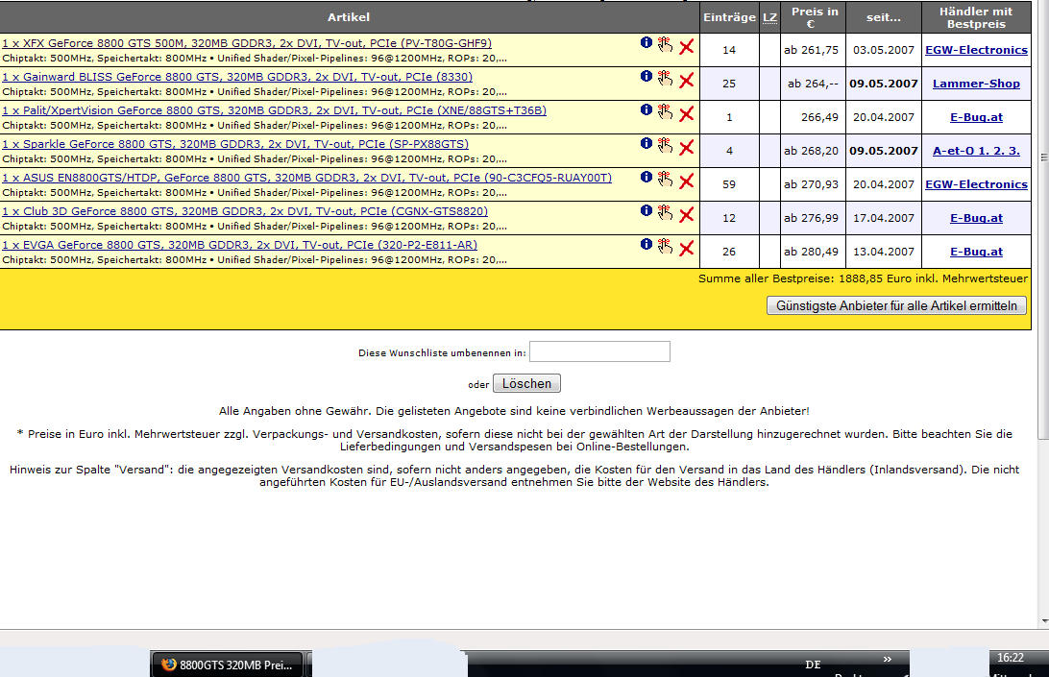Click date 03.05.2007 in XFX row

coord(883,50)
